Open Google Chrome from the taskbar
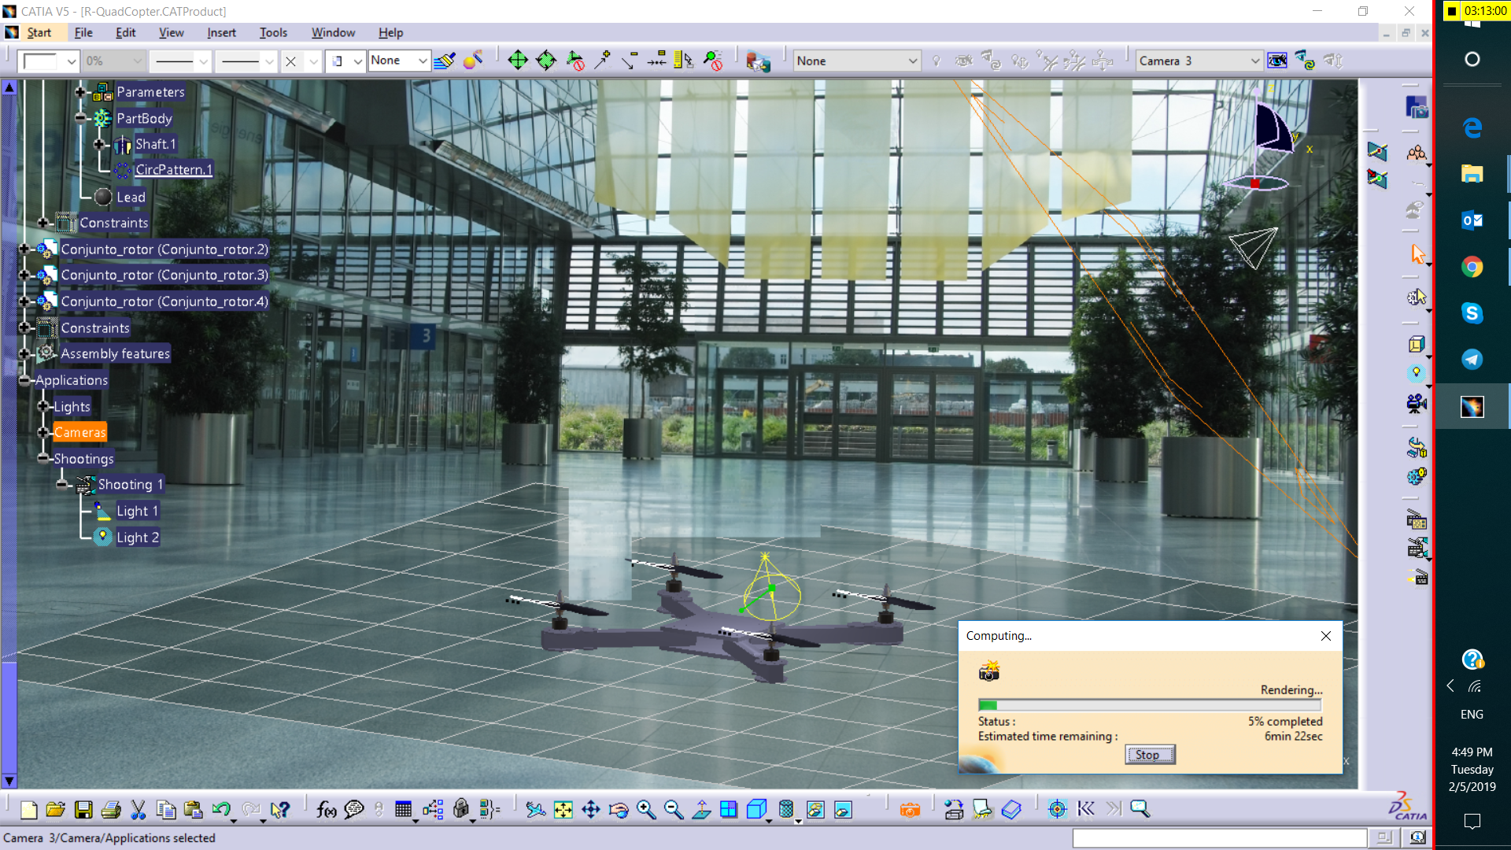This screenshot has width=1511, height=850. (x=1472, y=267)
